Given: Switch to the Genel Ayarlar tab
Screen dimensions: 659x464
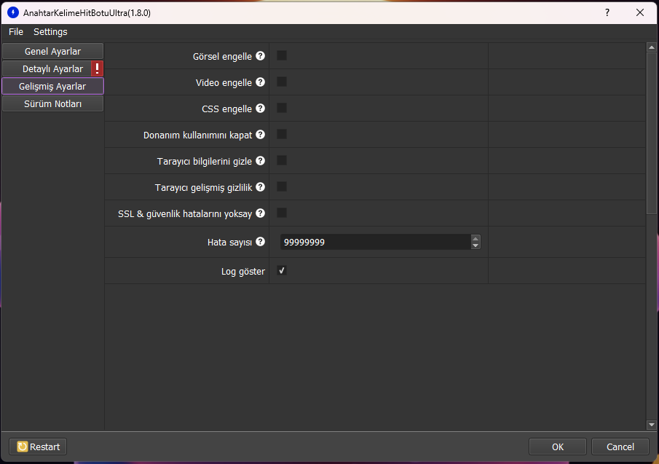Looking at the screenshot, I should (52, 51).
